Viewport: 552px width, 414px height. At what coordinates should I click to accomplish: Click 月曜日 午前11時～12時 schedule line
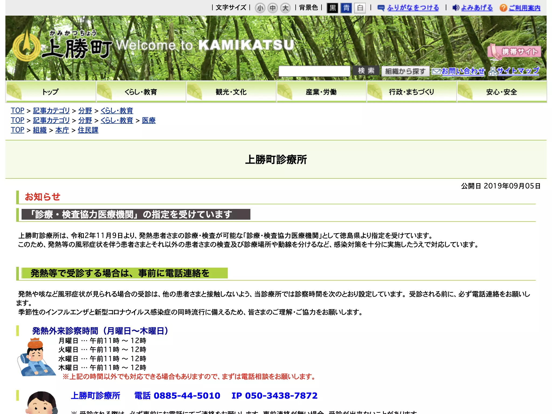(102, 341)
